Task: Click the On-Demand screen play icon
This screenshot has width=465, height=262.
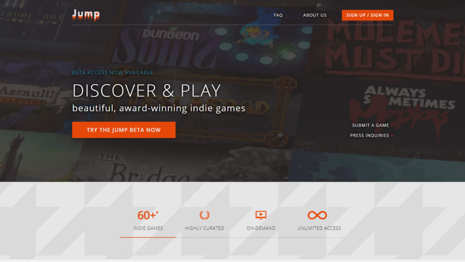Action: (261, 215)
